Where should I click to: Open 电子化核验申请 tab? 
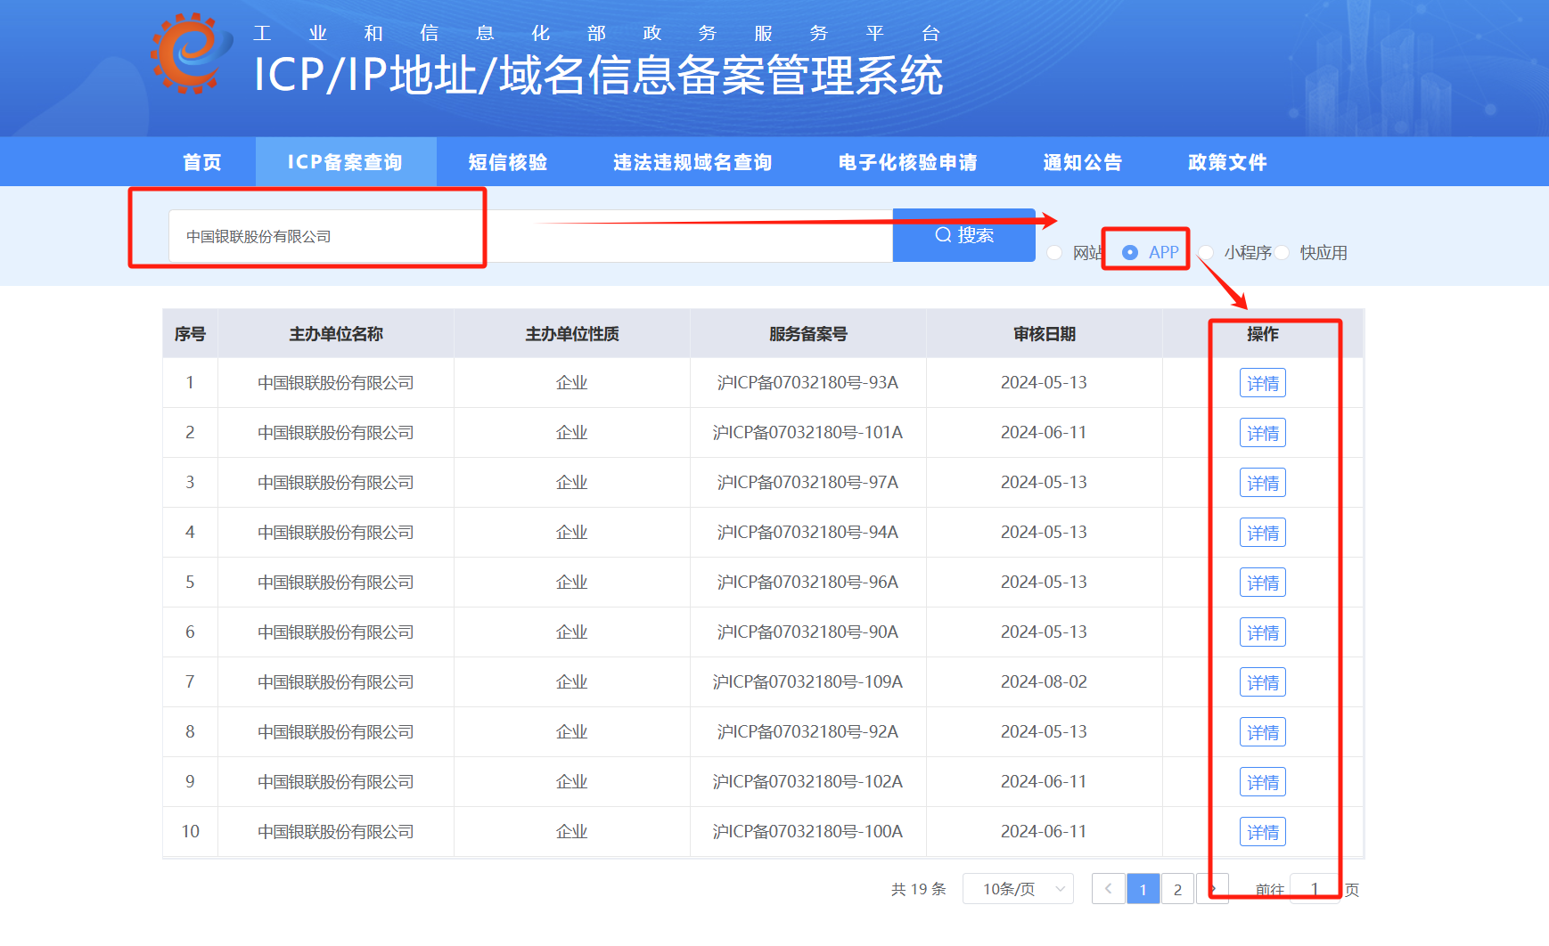(x=907, y=162)
